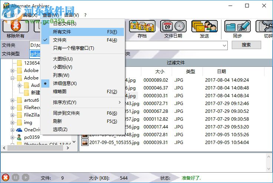Screen dimensions: 273x183
Task: Click the pc0359 user icon in tree
Action: pyautogui.click(x=19, y=137)
